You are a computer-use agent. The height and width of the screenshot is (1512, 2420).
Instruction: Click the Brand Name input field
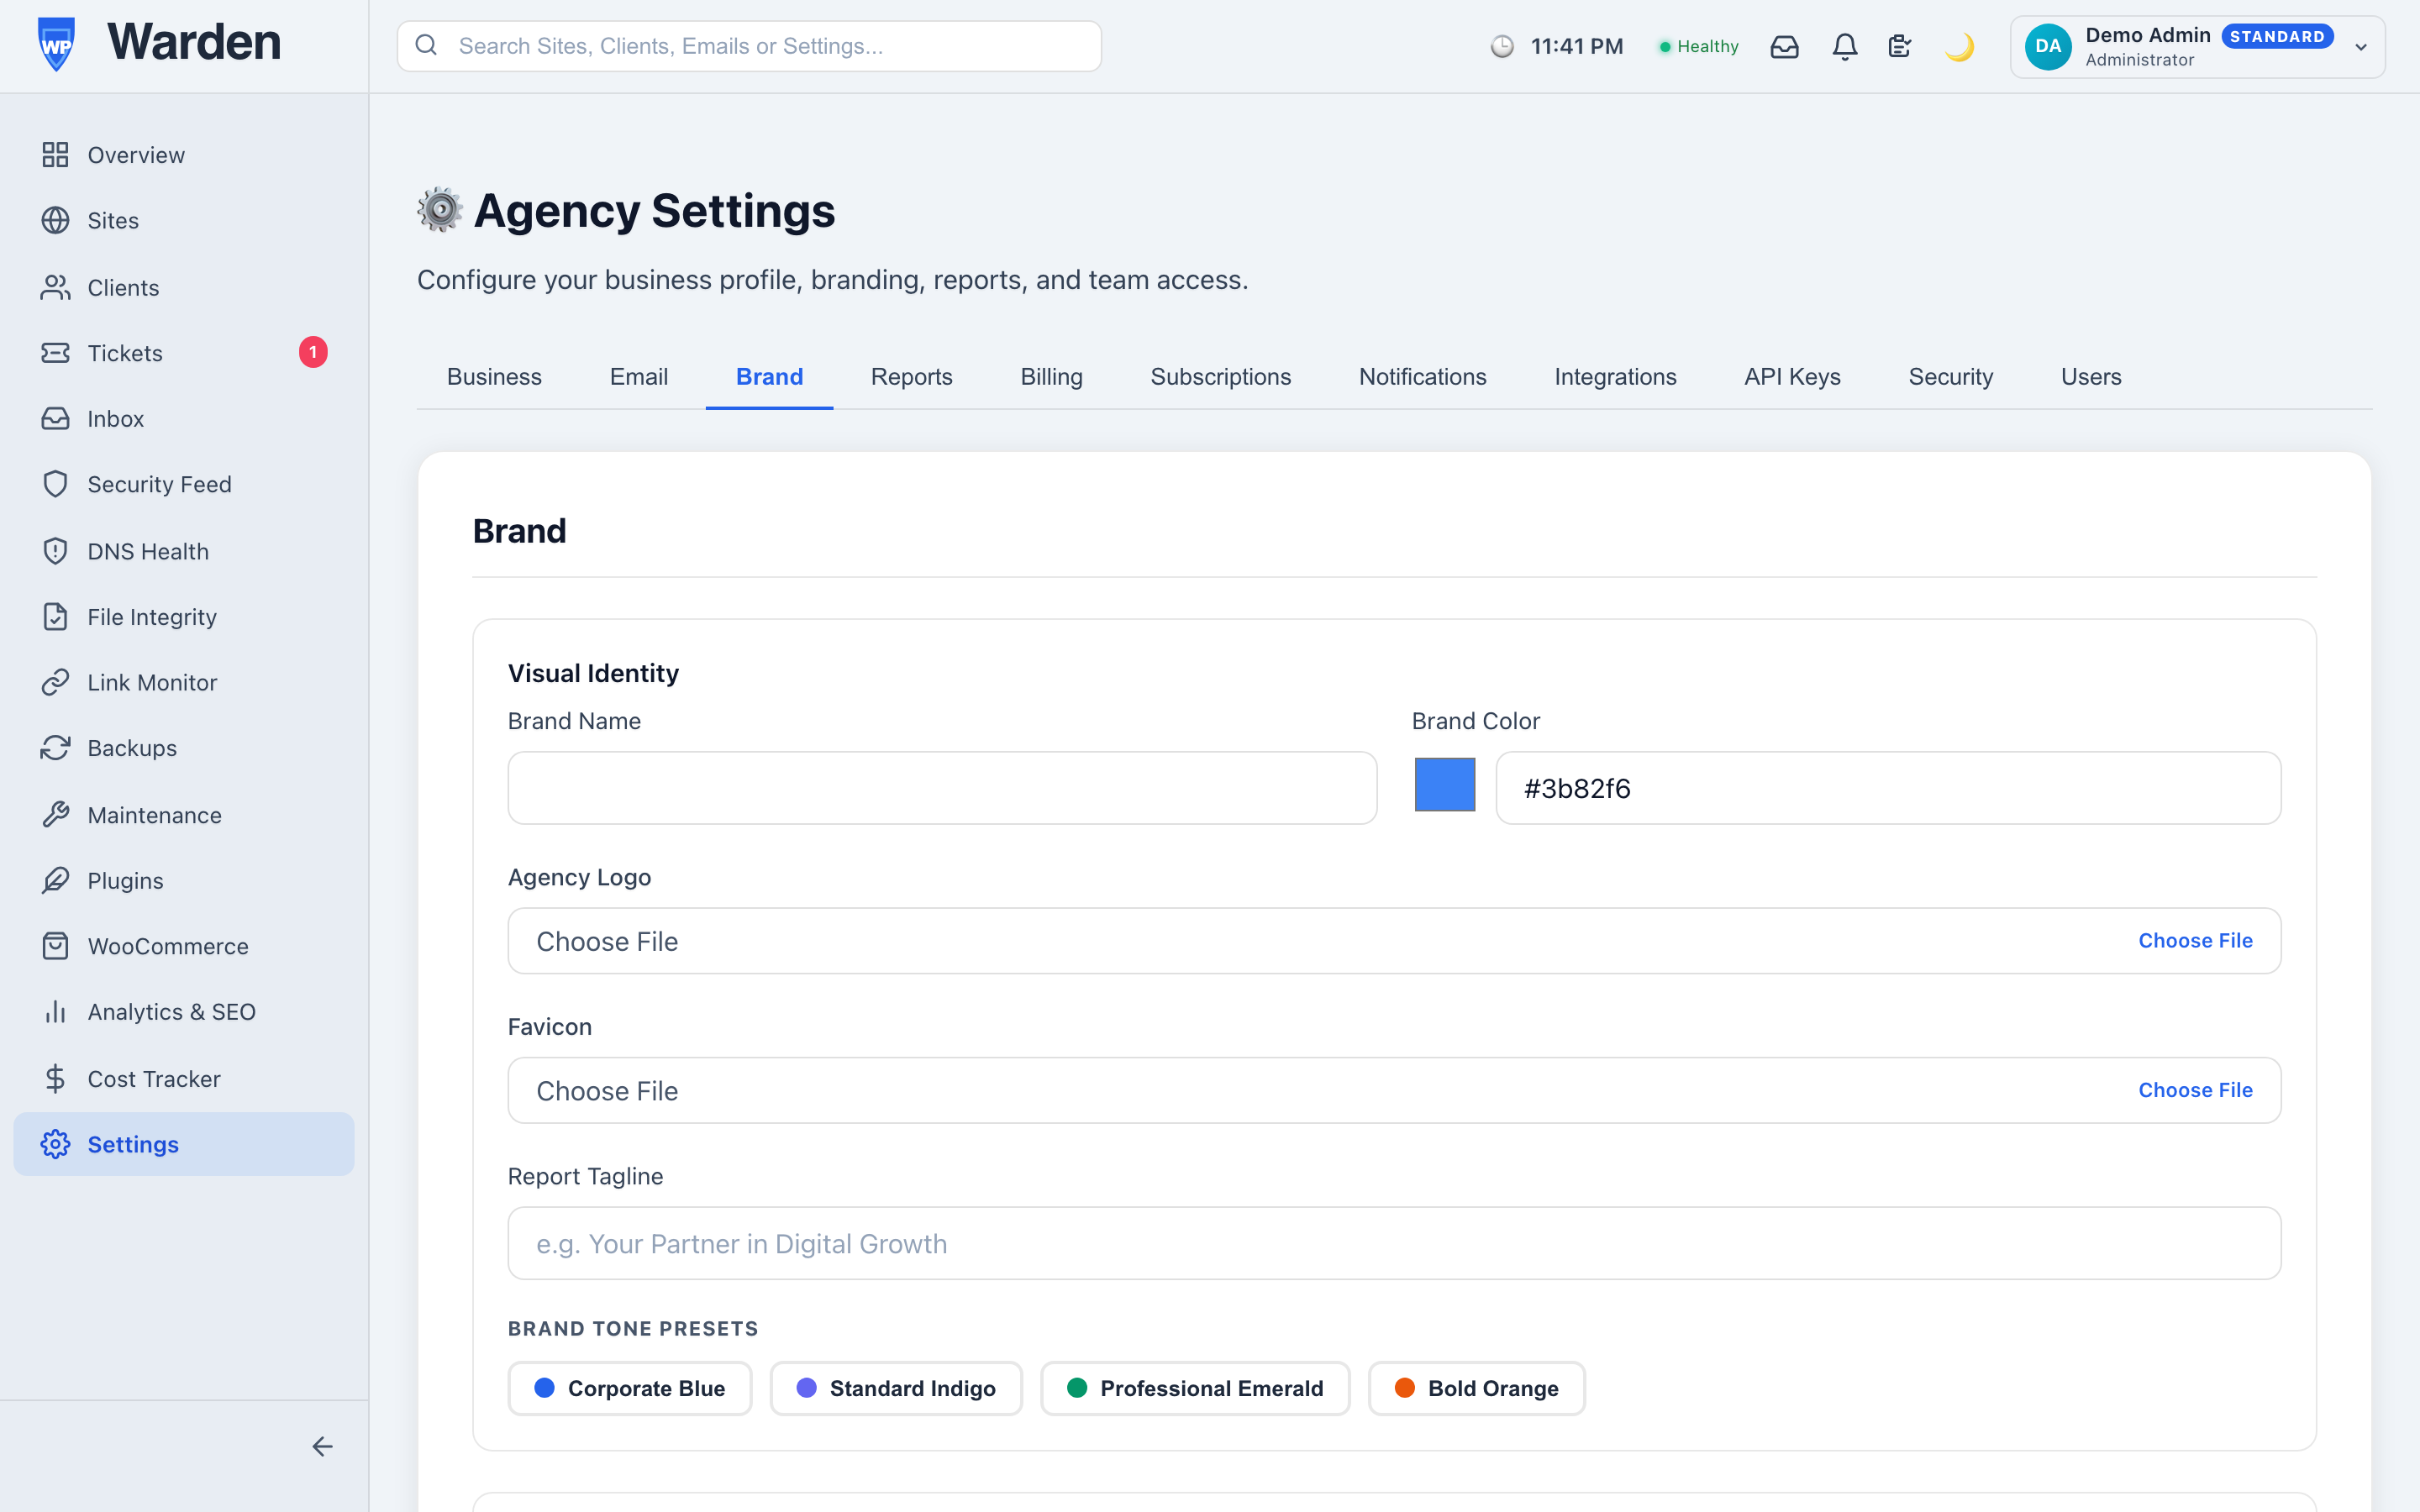tap(942, 788)
